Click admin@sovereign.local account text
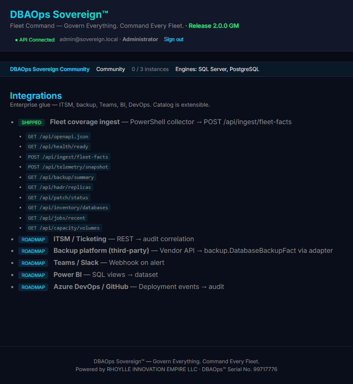353x384 pixels. point(89,39)
